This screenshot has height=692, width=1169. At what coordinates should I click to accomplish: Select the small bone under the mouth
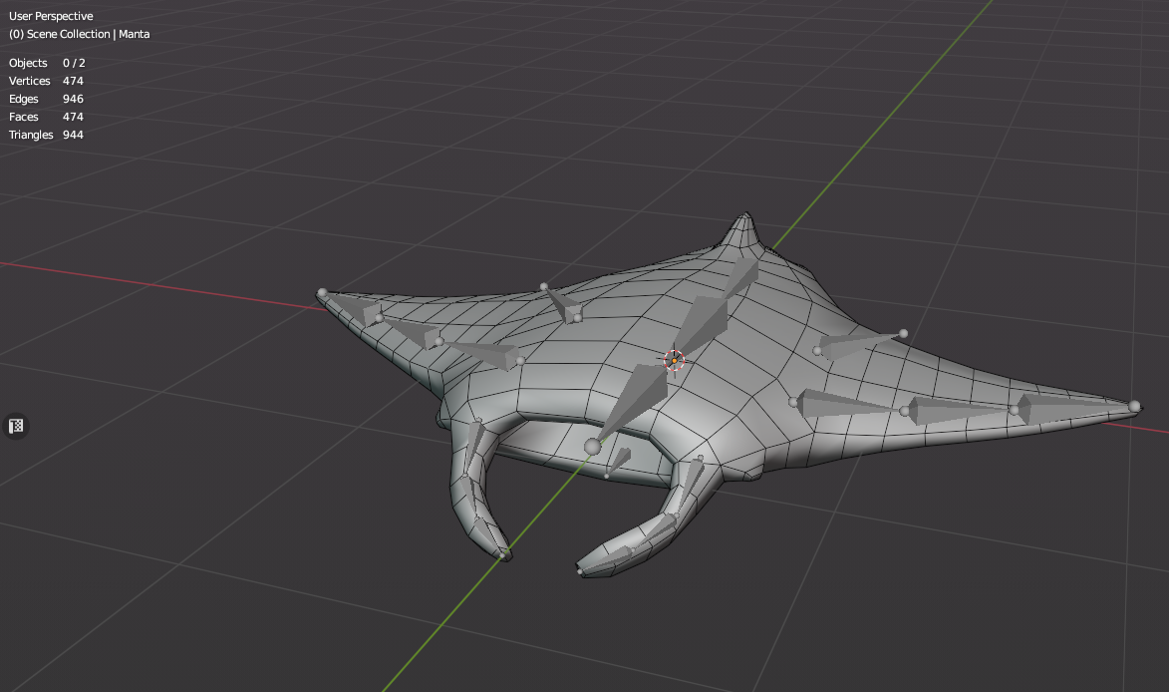click(618, 461)
